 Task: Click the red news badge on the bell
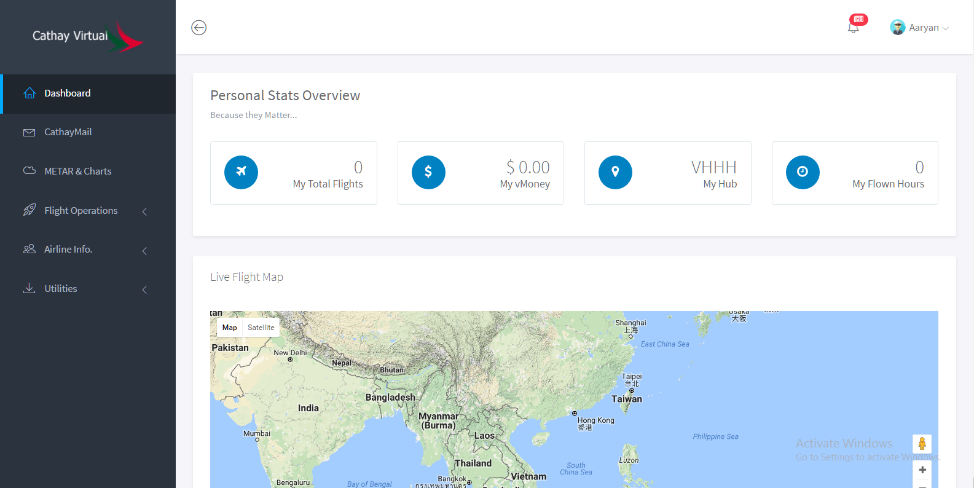tap(859, 20)
